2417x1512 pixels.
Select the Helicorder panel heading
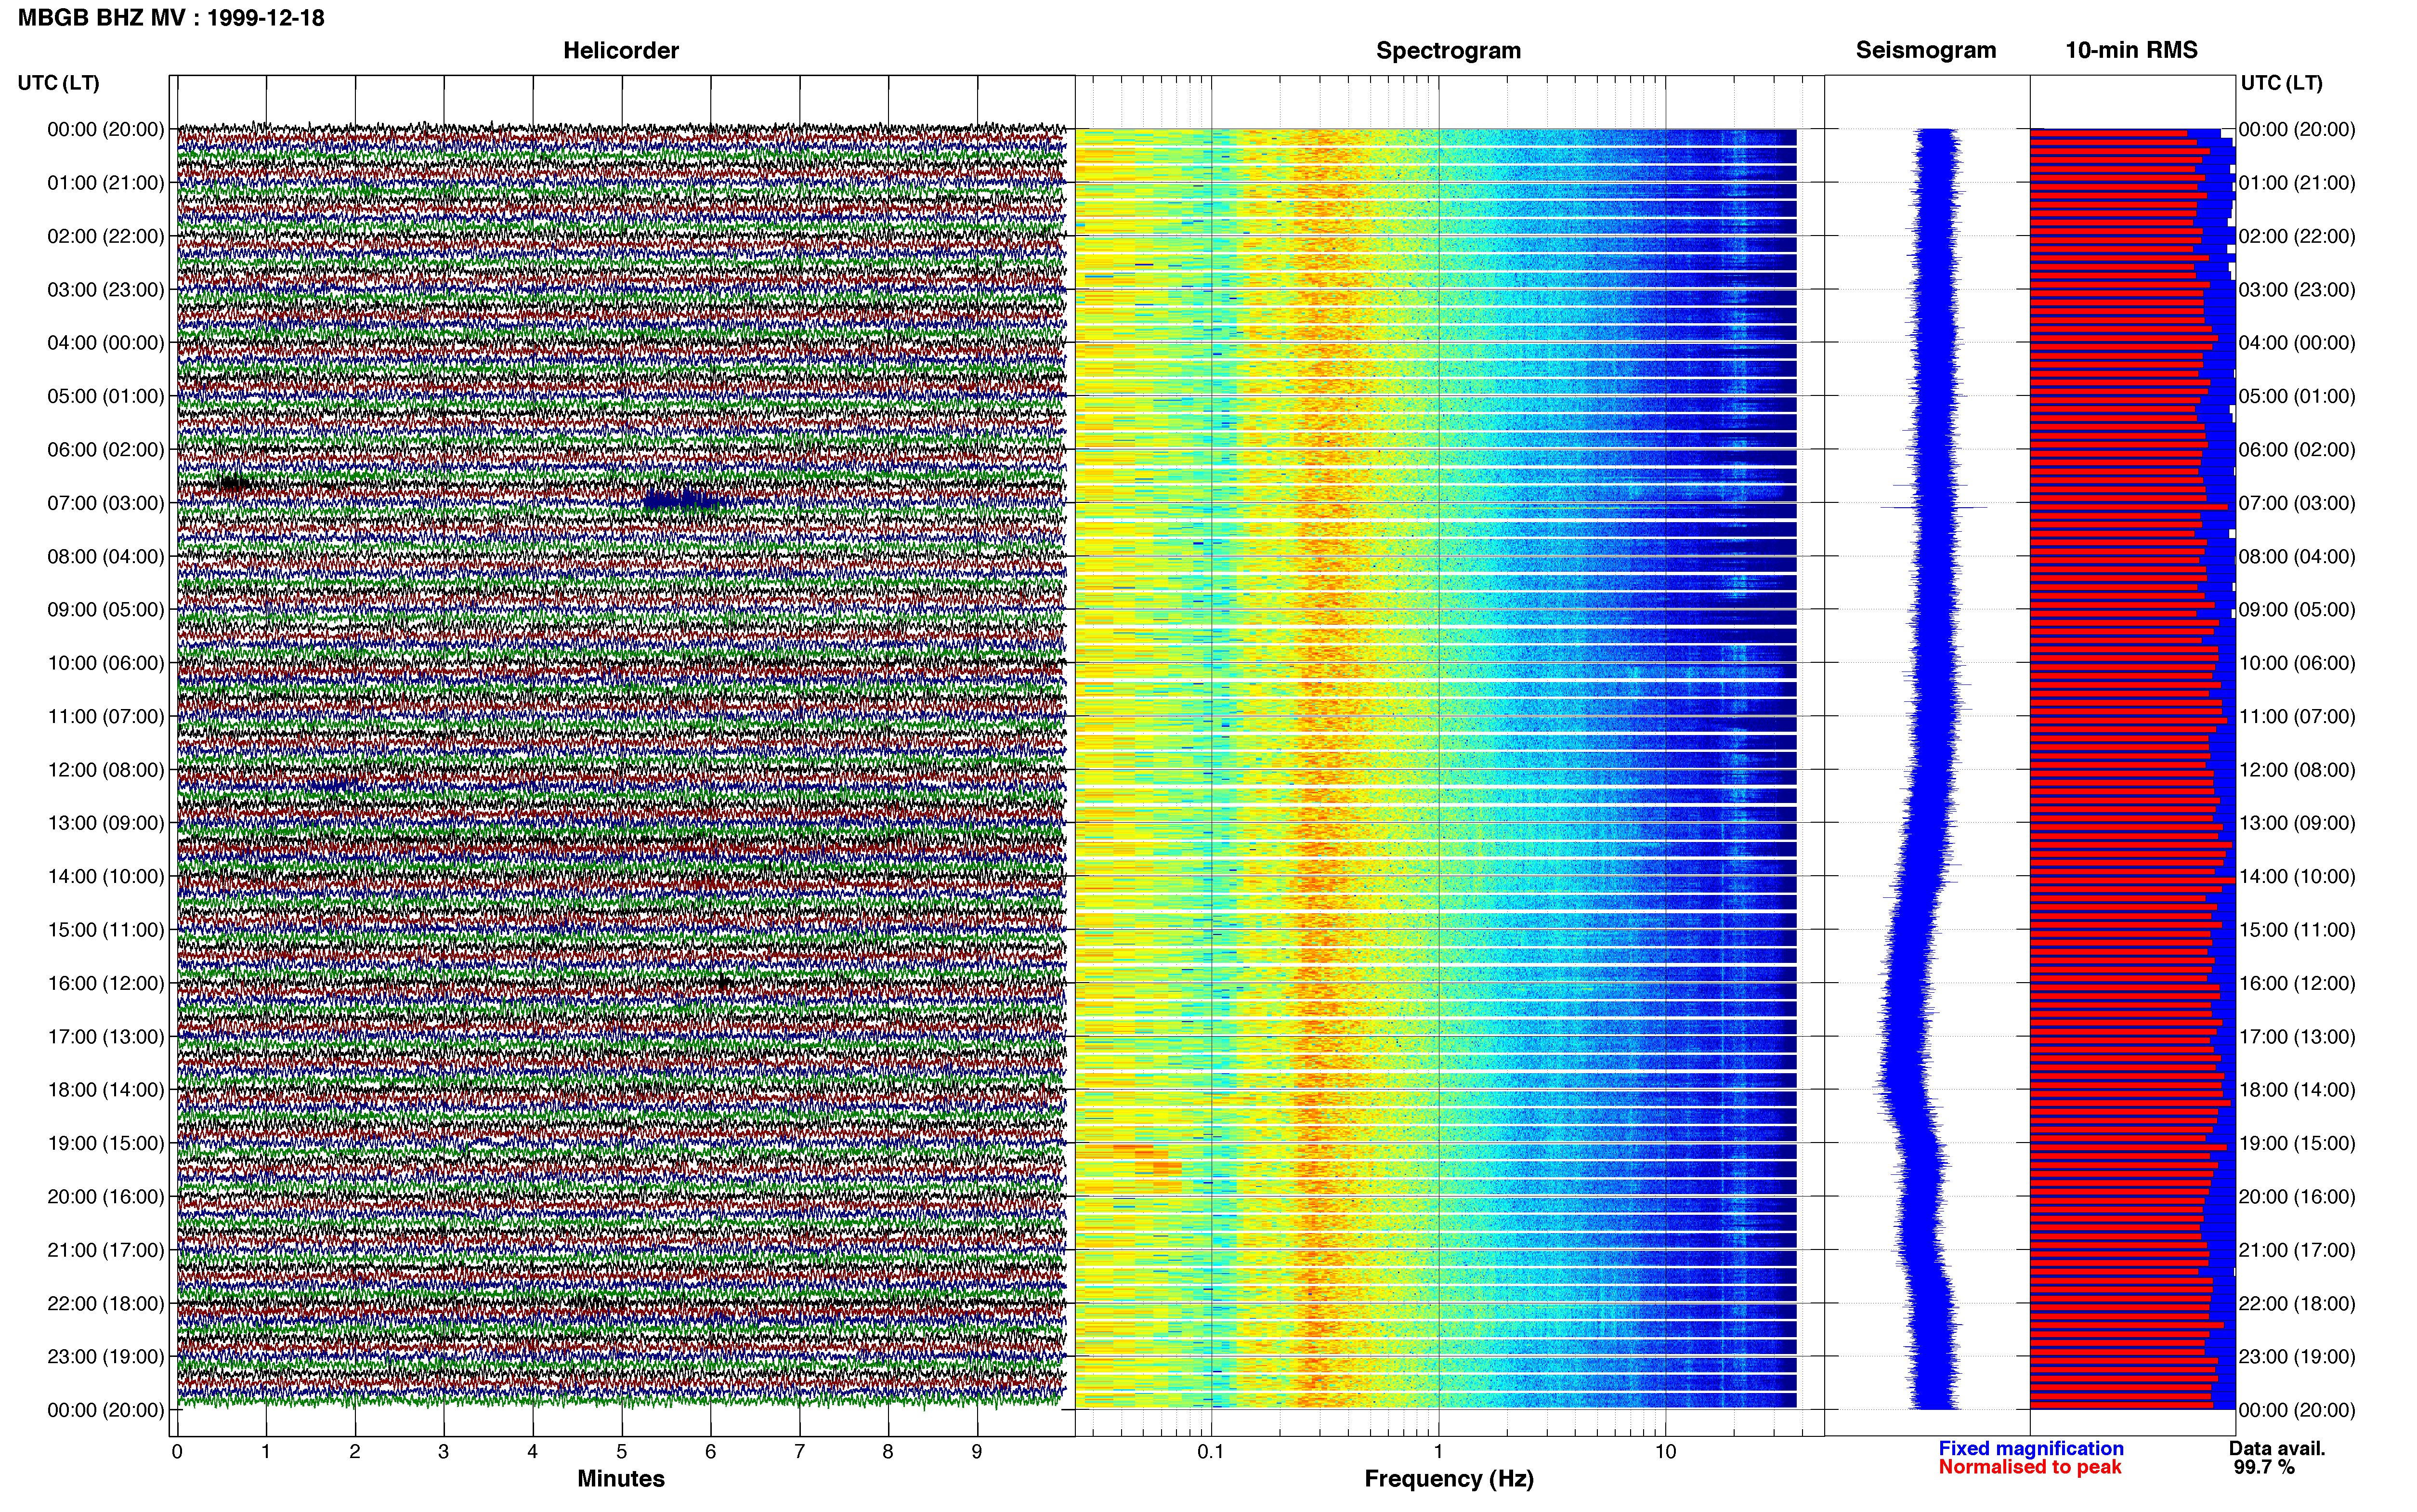621,50
